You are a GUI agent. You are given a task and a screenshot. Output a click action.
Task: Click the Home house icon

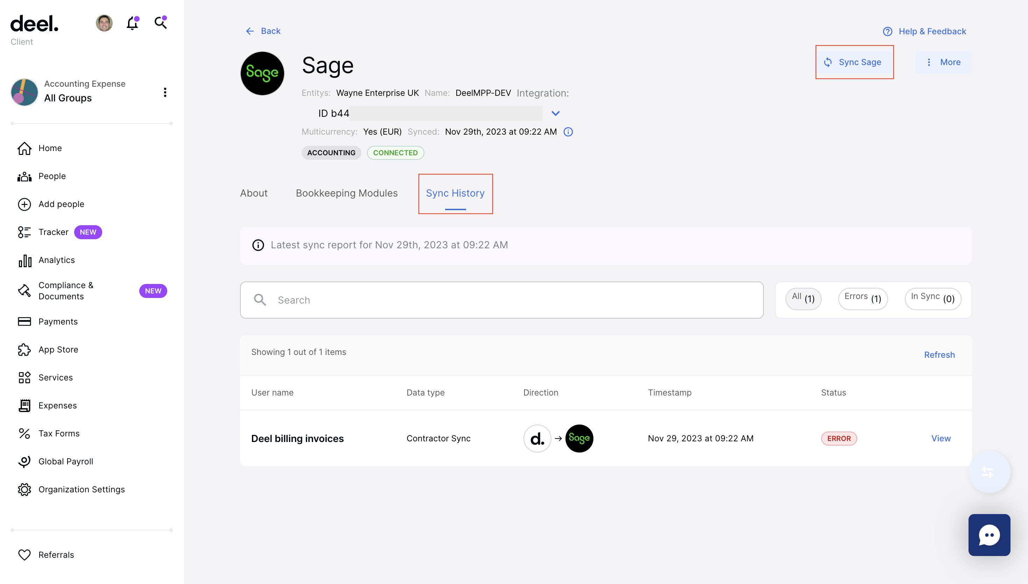click(24, 148)
